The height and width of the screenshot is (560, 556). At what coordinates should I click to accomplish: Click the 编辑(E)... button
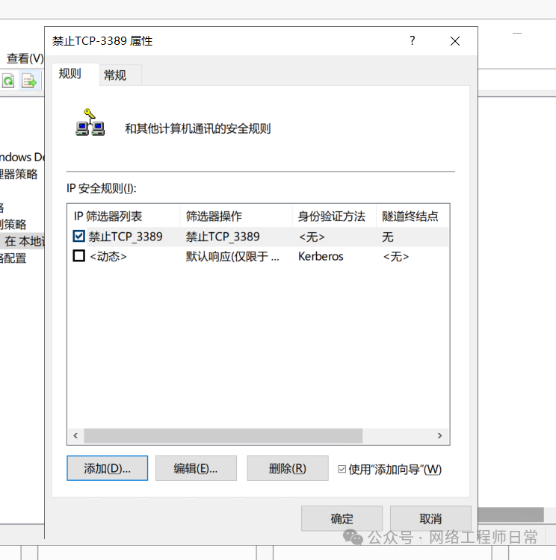point(196,468)
